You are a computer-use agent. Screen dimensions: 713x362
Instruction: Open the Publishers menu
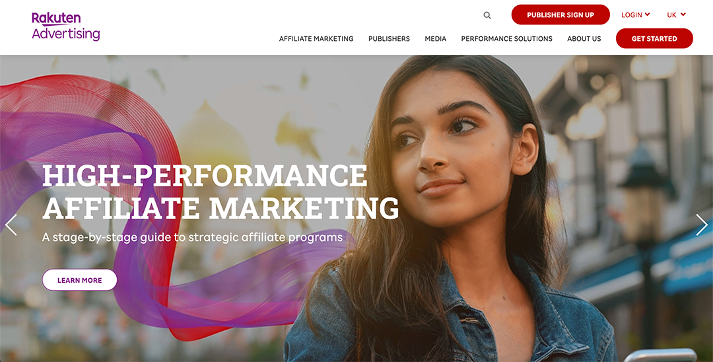389,39
